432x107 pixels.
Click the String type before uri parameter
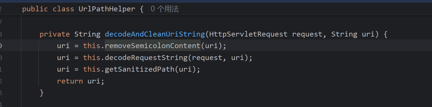pos(344,34)
